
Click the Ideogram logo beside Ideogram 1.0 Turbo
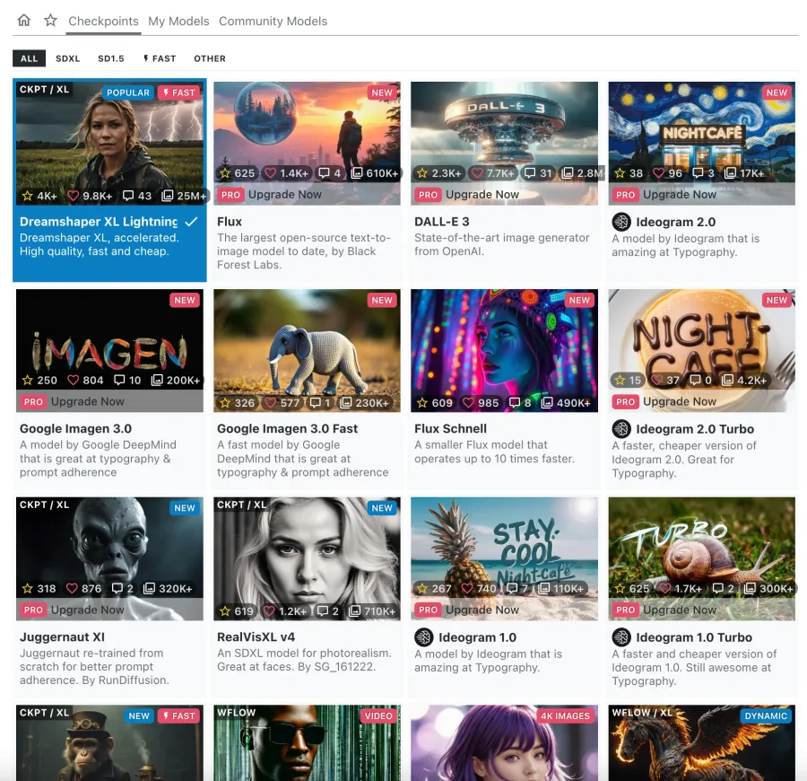(620, 637)
